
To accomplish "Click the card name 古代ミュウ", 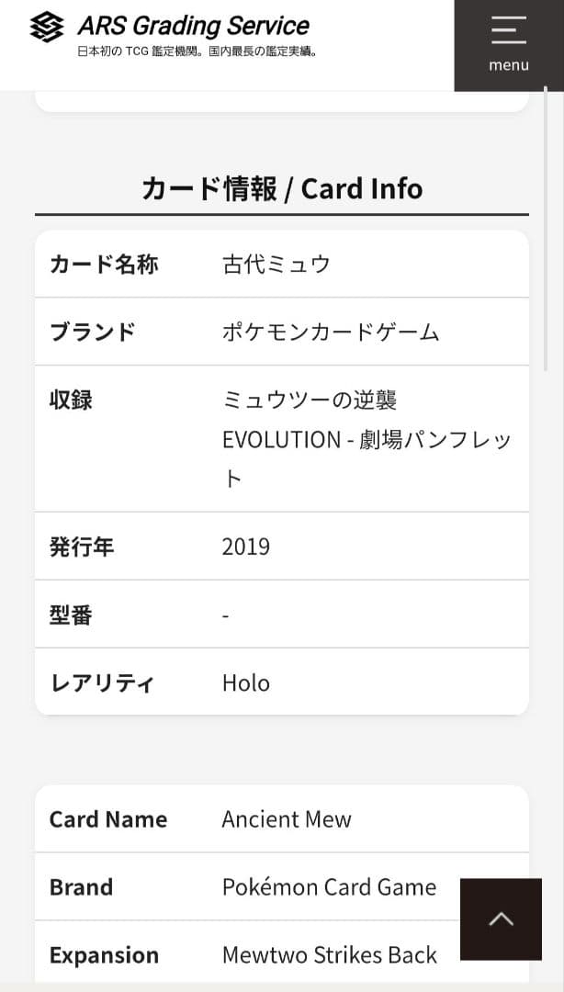I will 274,264.
